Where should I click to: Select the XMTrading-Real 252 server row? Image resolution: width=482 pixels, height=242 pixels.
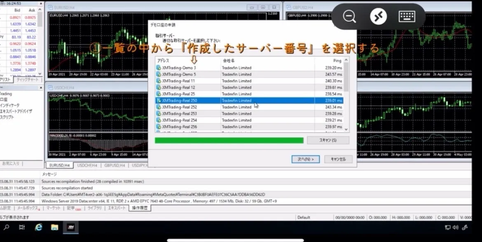179,107
